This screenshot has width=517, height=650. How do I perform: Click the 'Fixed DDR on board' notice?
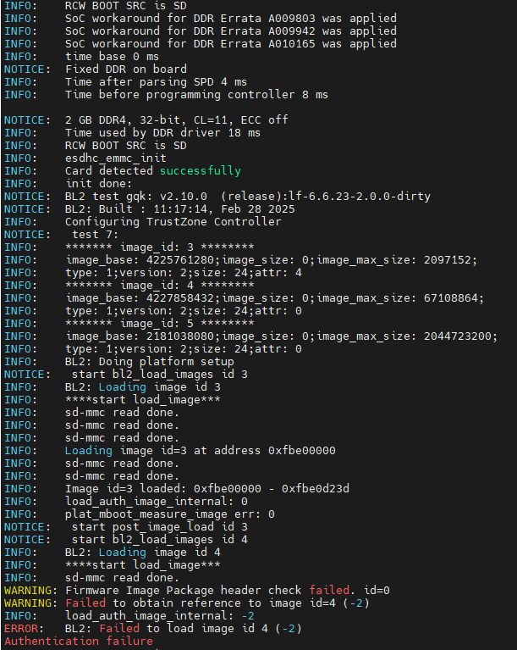[125, 69]
